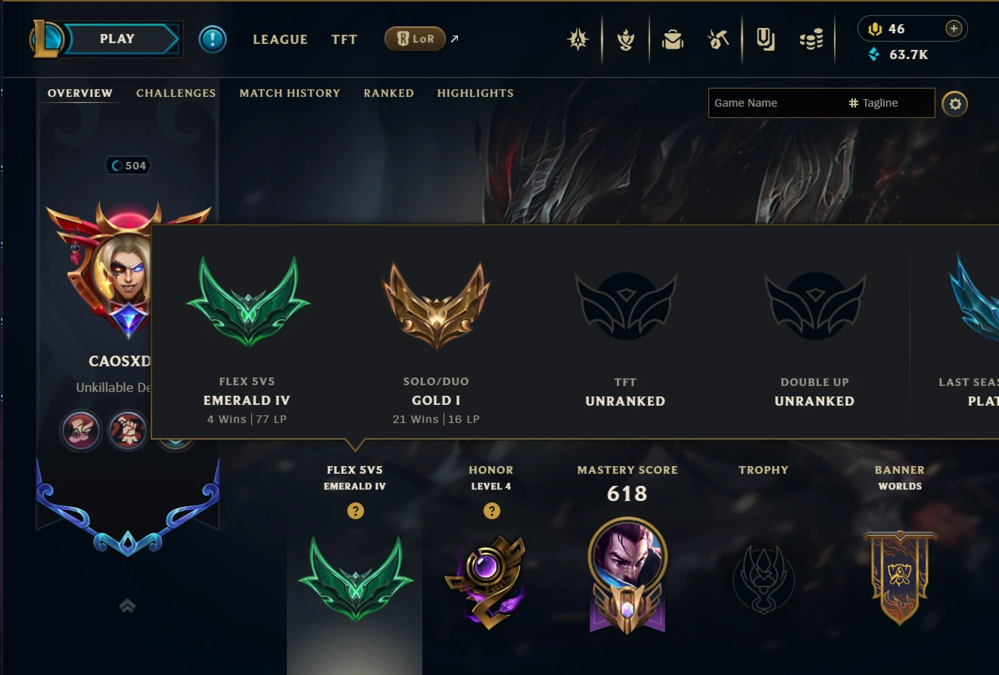The height and width of the screenshot is (675, 999).
Task: Switch to the Match History tab
Action: click(x=290, y=93)
